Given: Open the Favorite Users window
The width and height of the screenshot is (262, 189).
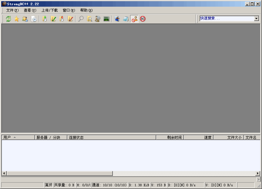Looking at the screenshot, I should (x=25, y=19).
